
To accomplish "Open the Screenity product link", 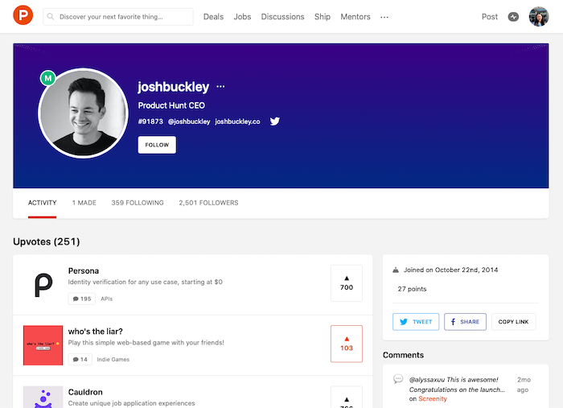I will coord(433,398).
